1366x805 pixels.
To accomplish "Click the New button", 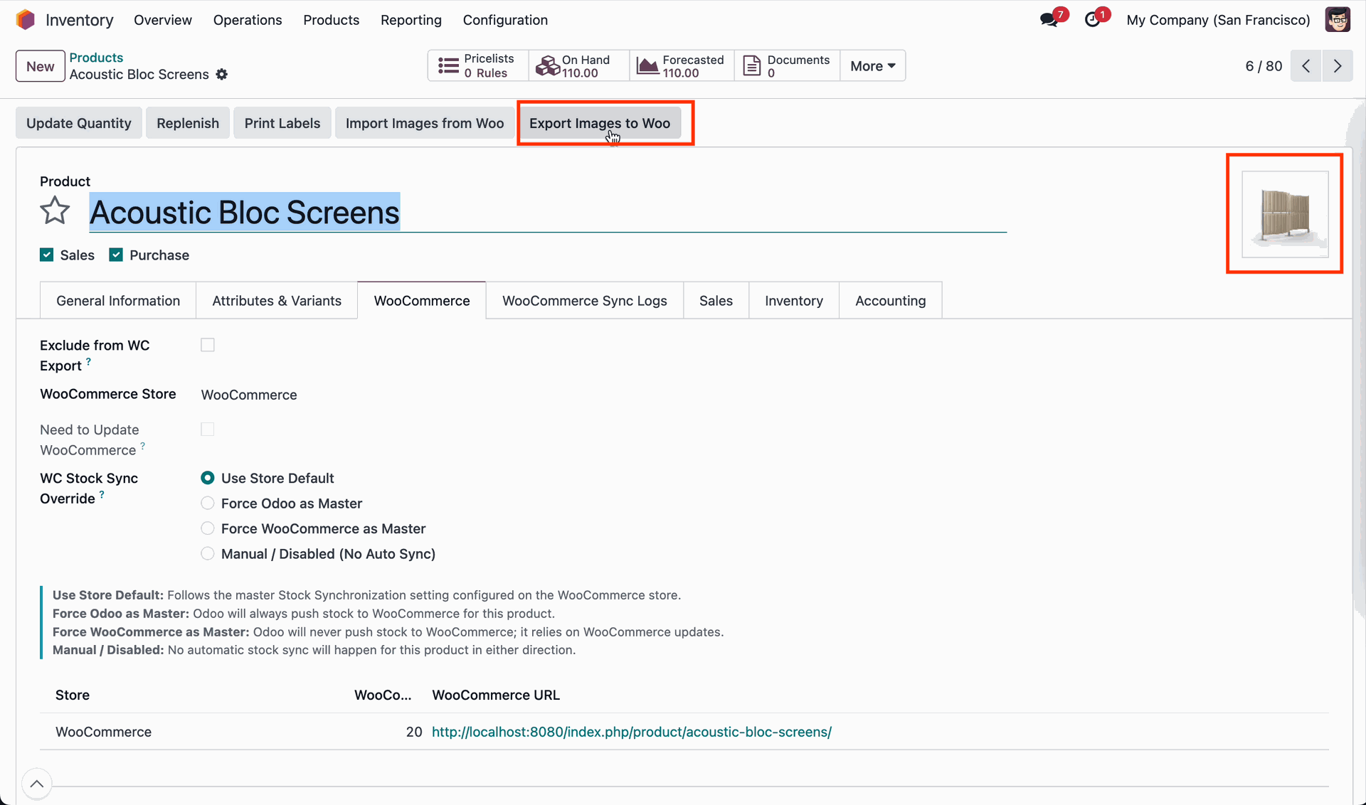I will 41,66.
